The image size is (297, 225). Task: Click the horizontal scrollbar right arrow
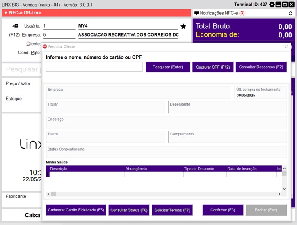pos(279,194)
